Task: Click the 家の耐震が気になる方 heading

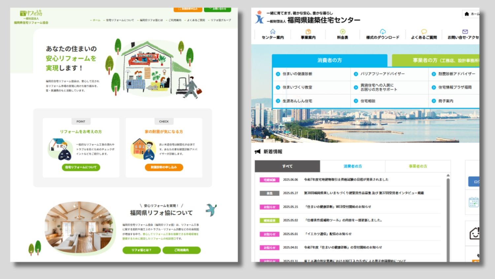Action: point(164,132)
